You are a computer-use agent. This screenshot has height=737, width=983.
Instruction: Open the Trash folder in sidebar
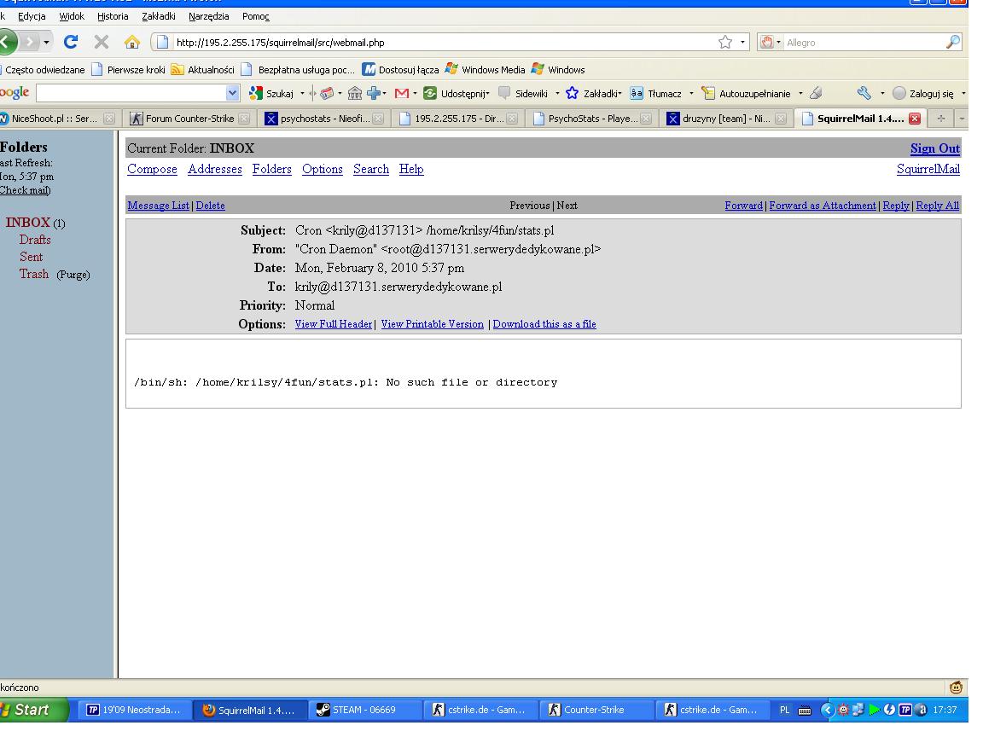tap(34, 274)
